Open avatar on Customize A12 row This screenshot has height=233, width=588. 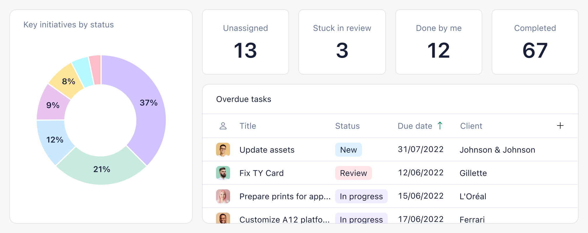tap(223, 218)
